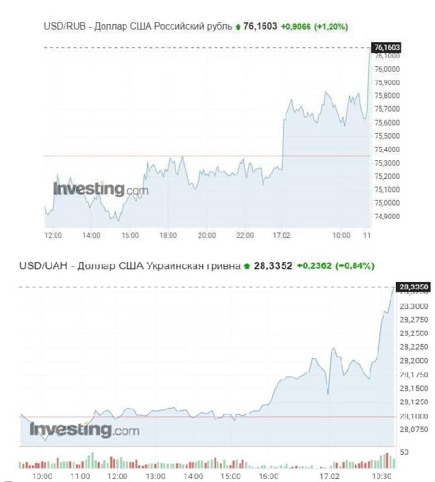Open the USD/UAH pair title link
The height and width of the screenshot is (482, 435).
129,266
